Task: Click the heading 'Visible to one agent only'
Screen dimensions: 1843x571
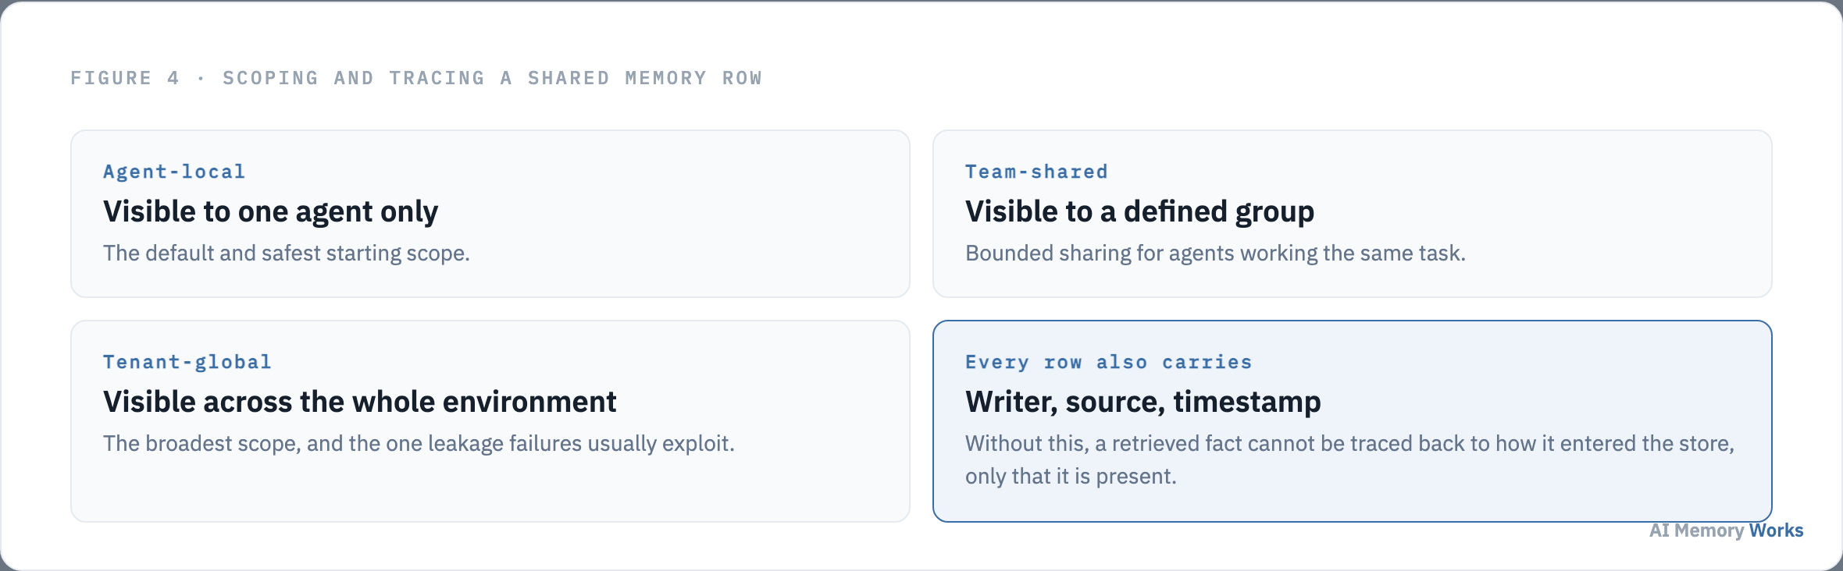Action: point(270,211)
